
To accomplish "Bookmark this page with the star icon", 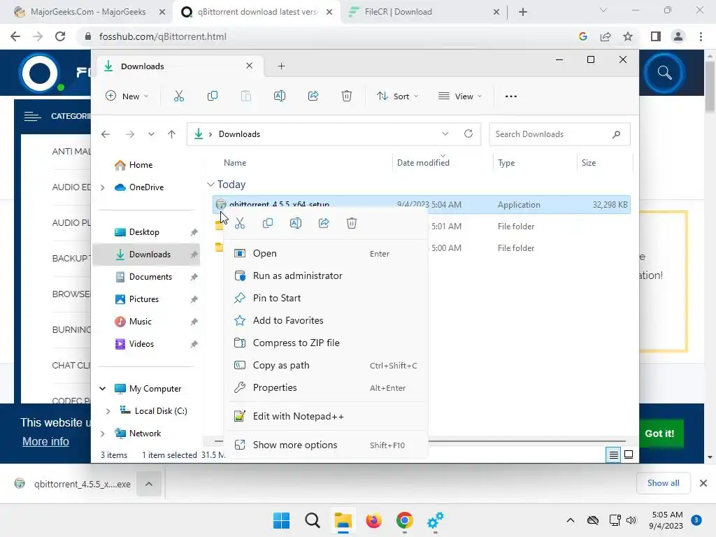I will point(628,36).
